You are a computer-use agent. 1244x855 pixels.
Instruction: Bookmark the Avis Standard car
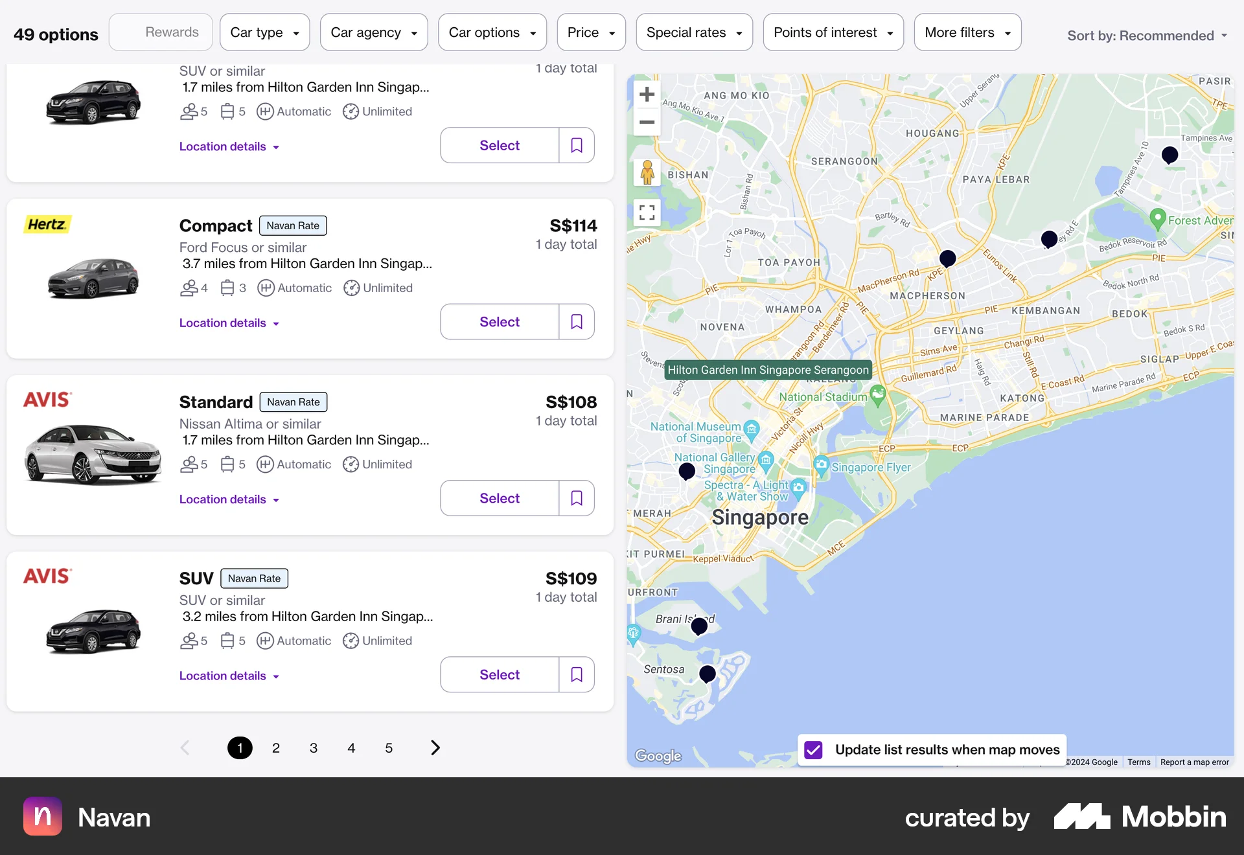(x=577, y=498)
